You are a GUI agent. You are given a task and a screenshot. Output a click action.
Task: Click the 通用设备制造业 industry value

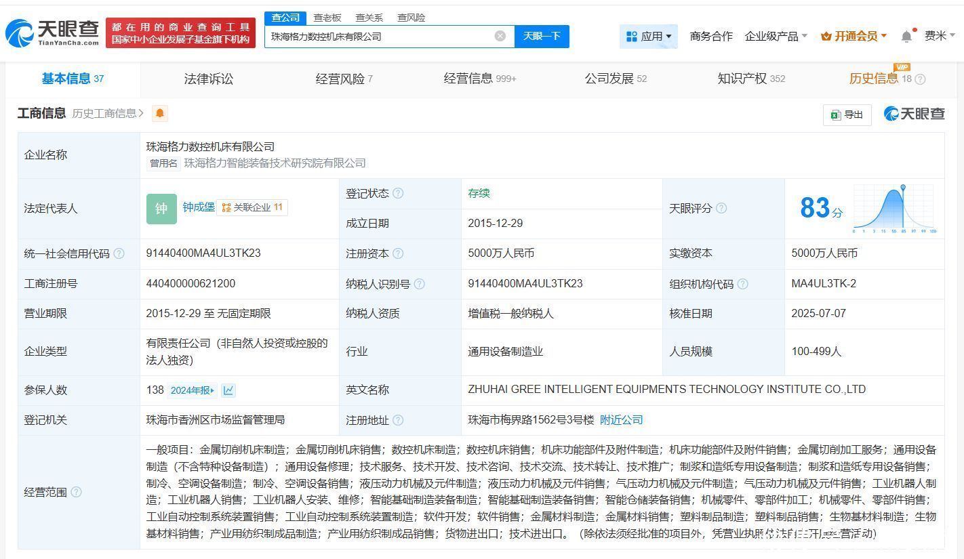coord(506,352)
